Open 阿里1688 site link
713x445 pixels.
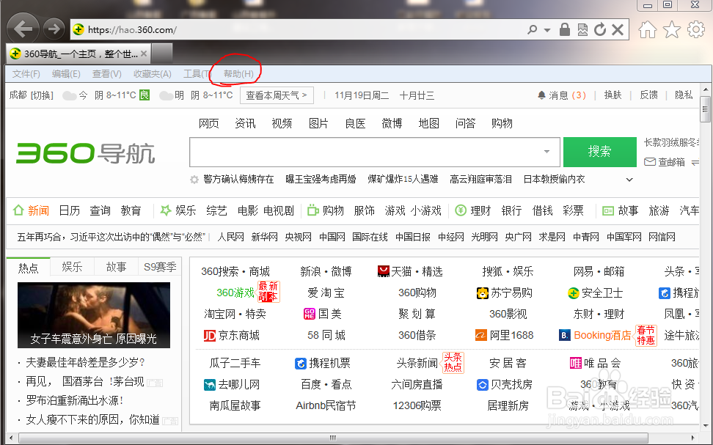[x=504, y=336]
